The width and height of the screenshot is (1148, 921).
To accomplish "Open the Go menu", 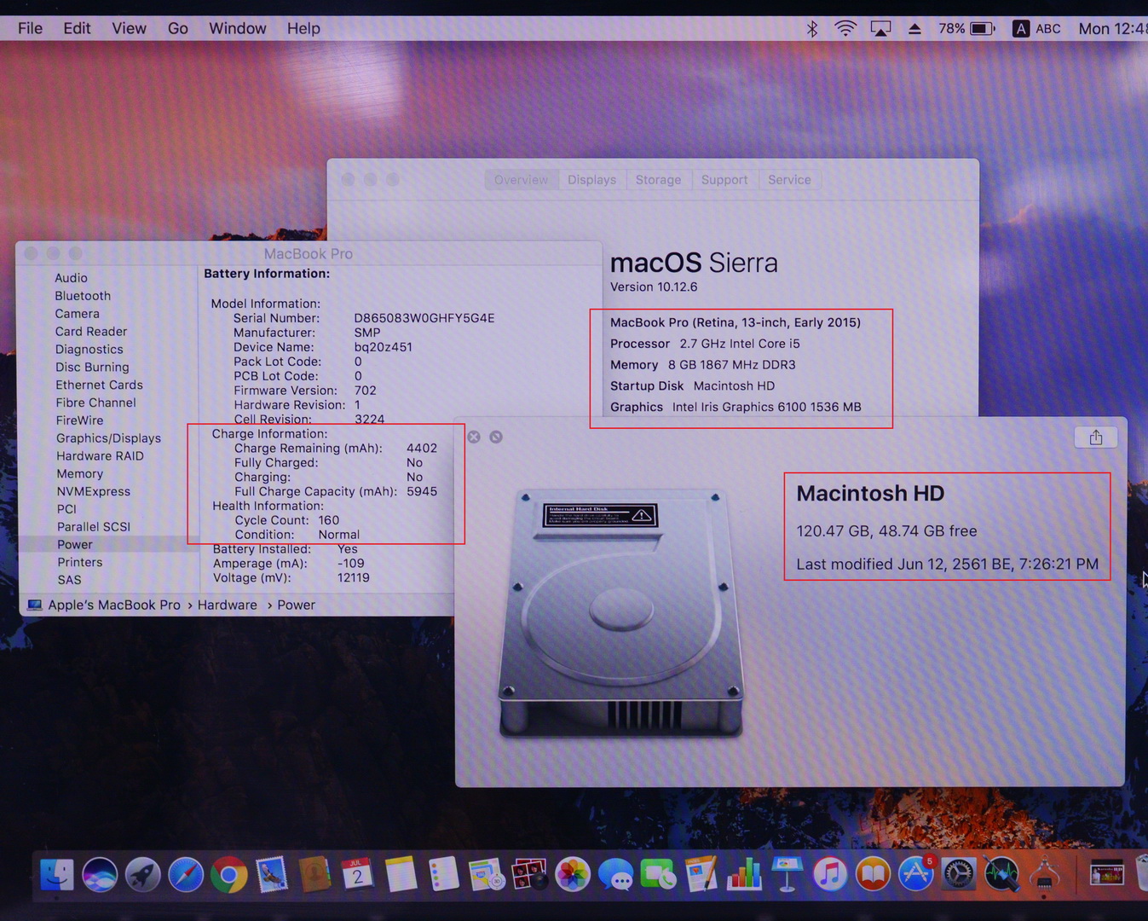I will coord(178,28).
